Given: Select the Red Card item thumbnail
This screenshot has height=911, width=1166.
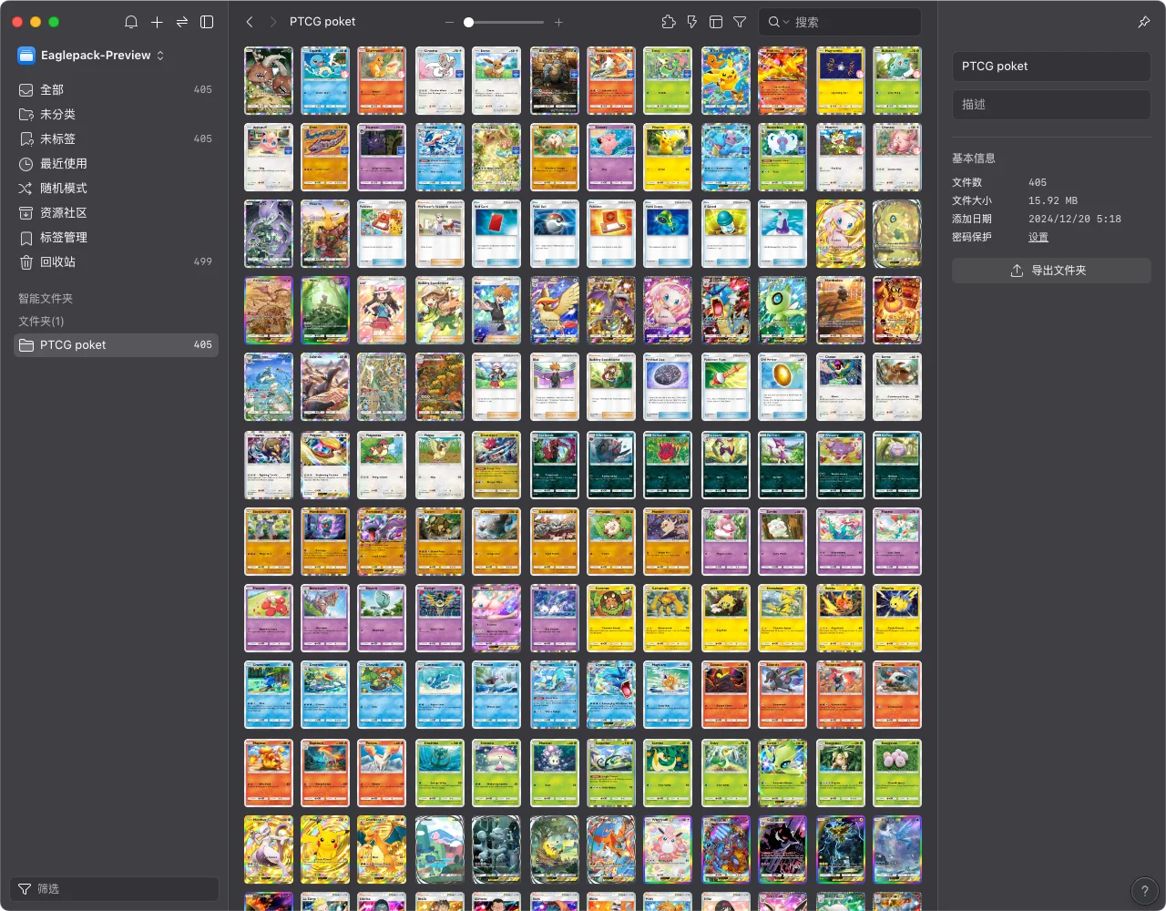Looking at the screenshot, I should pos(496,234).
